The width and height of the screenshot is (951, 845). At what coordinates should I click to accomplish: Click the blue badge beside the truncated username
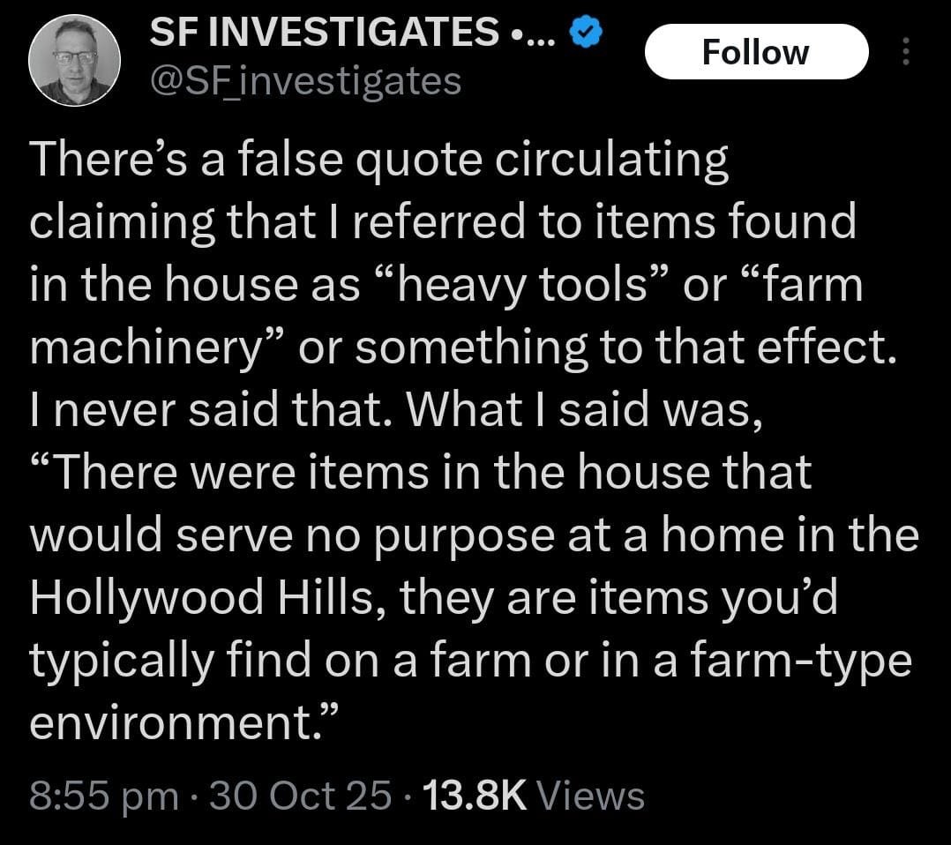[x=584, y=32]
